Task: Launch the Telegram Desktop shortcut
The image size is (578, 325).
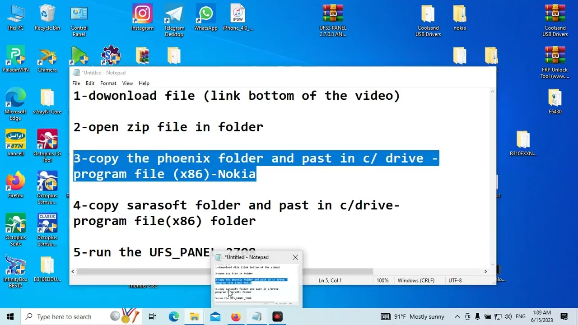Action: click(174, 21)
